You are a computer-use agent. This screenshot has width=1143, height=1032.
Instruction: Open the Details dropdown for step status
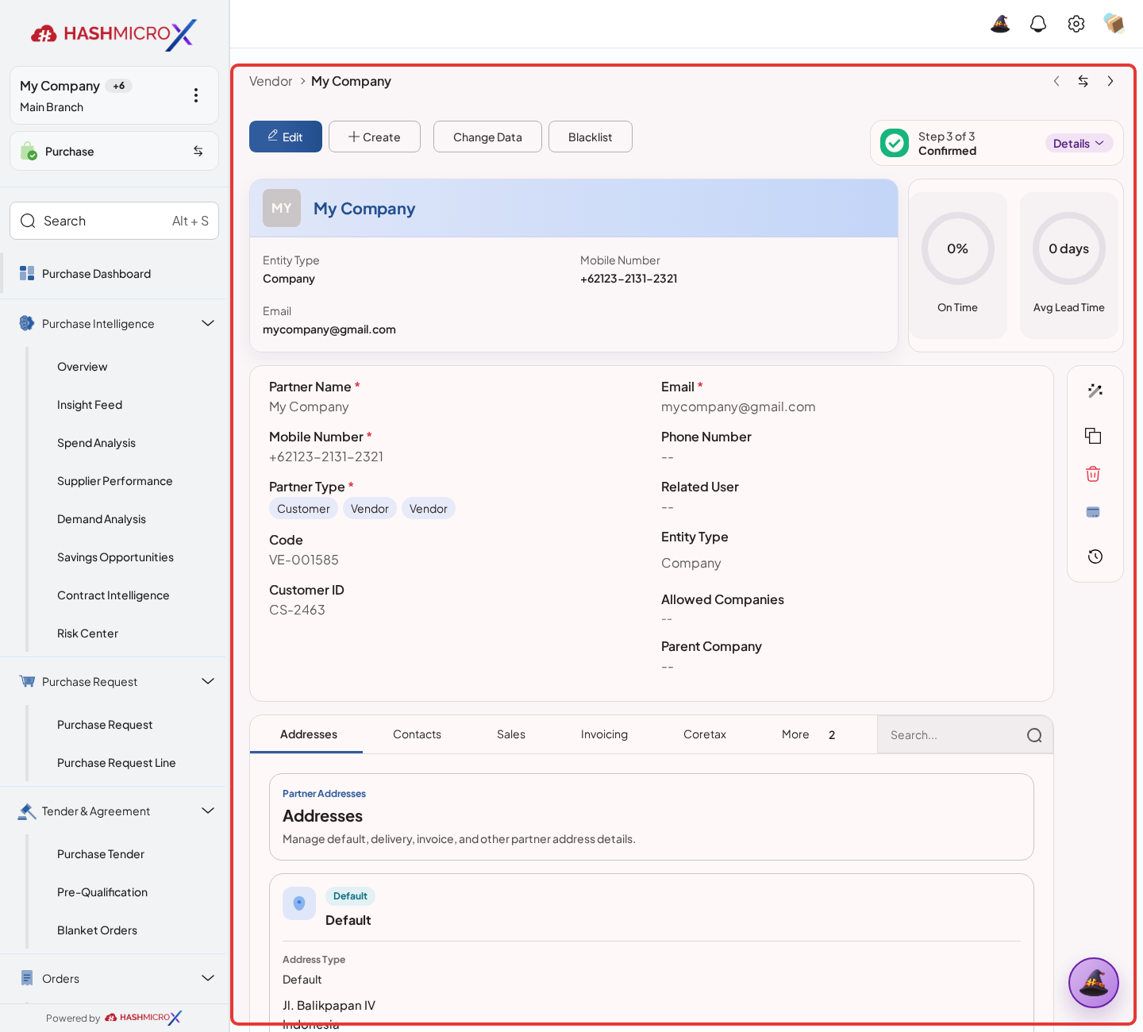(x=1079, y=143)
